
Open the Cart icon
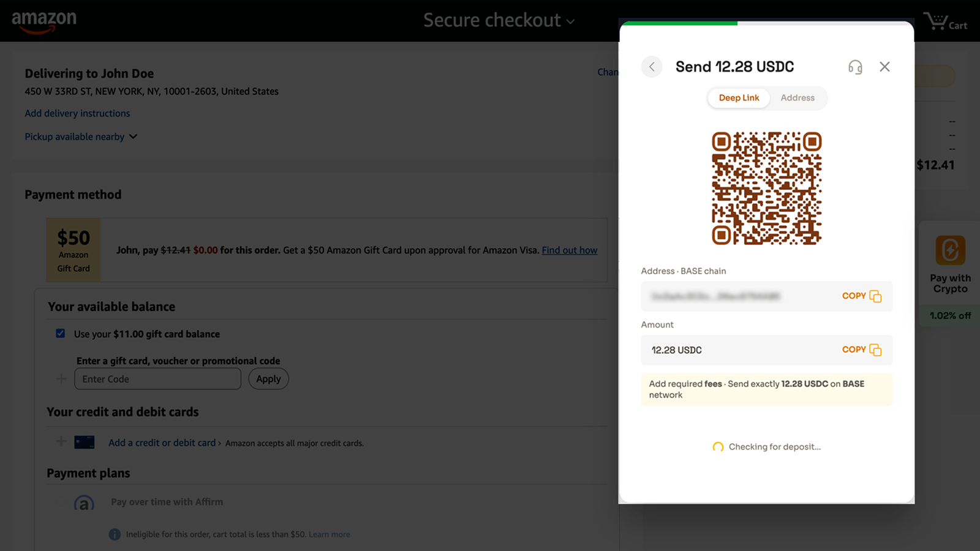coord(945,21)
